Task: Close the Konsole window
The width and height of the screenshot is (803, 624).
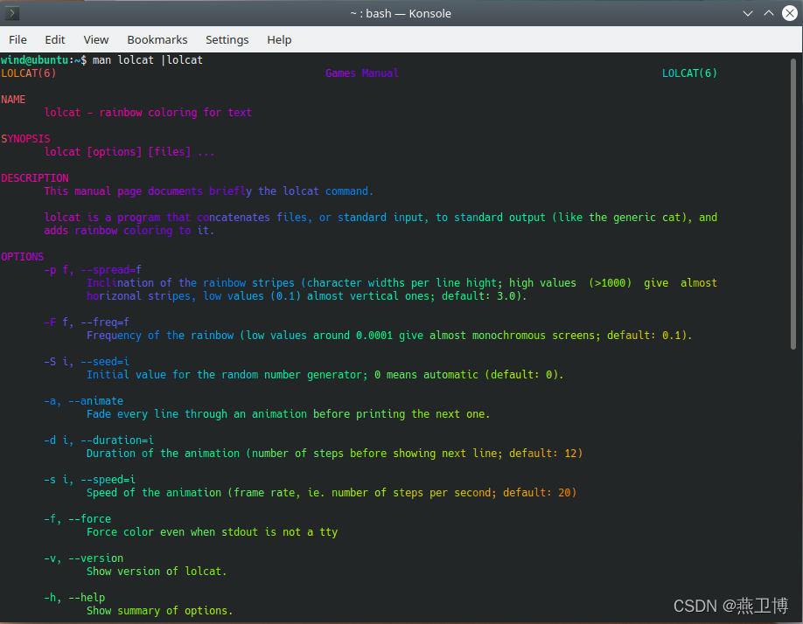Action: click(788, 13)
